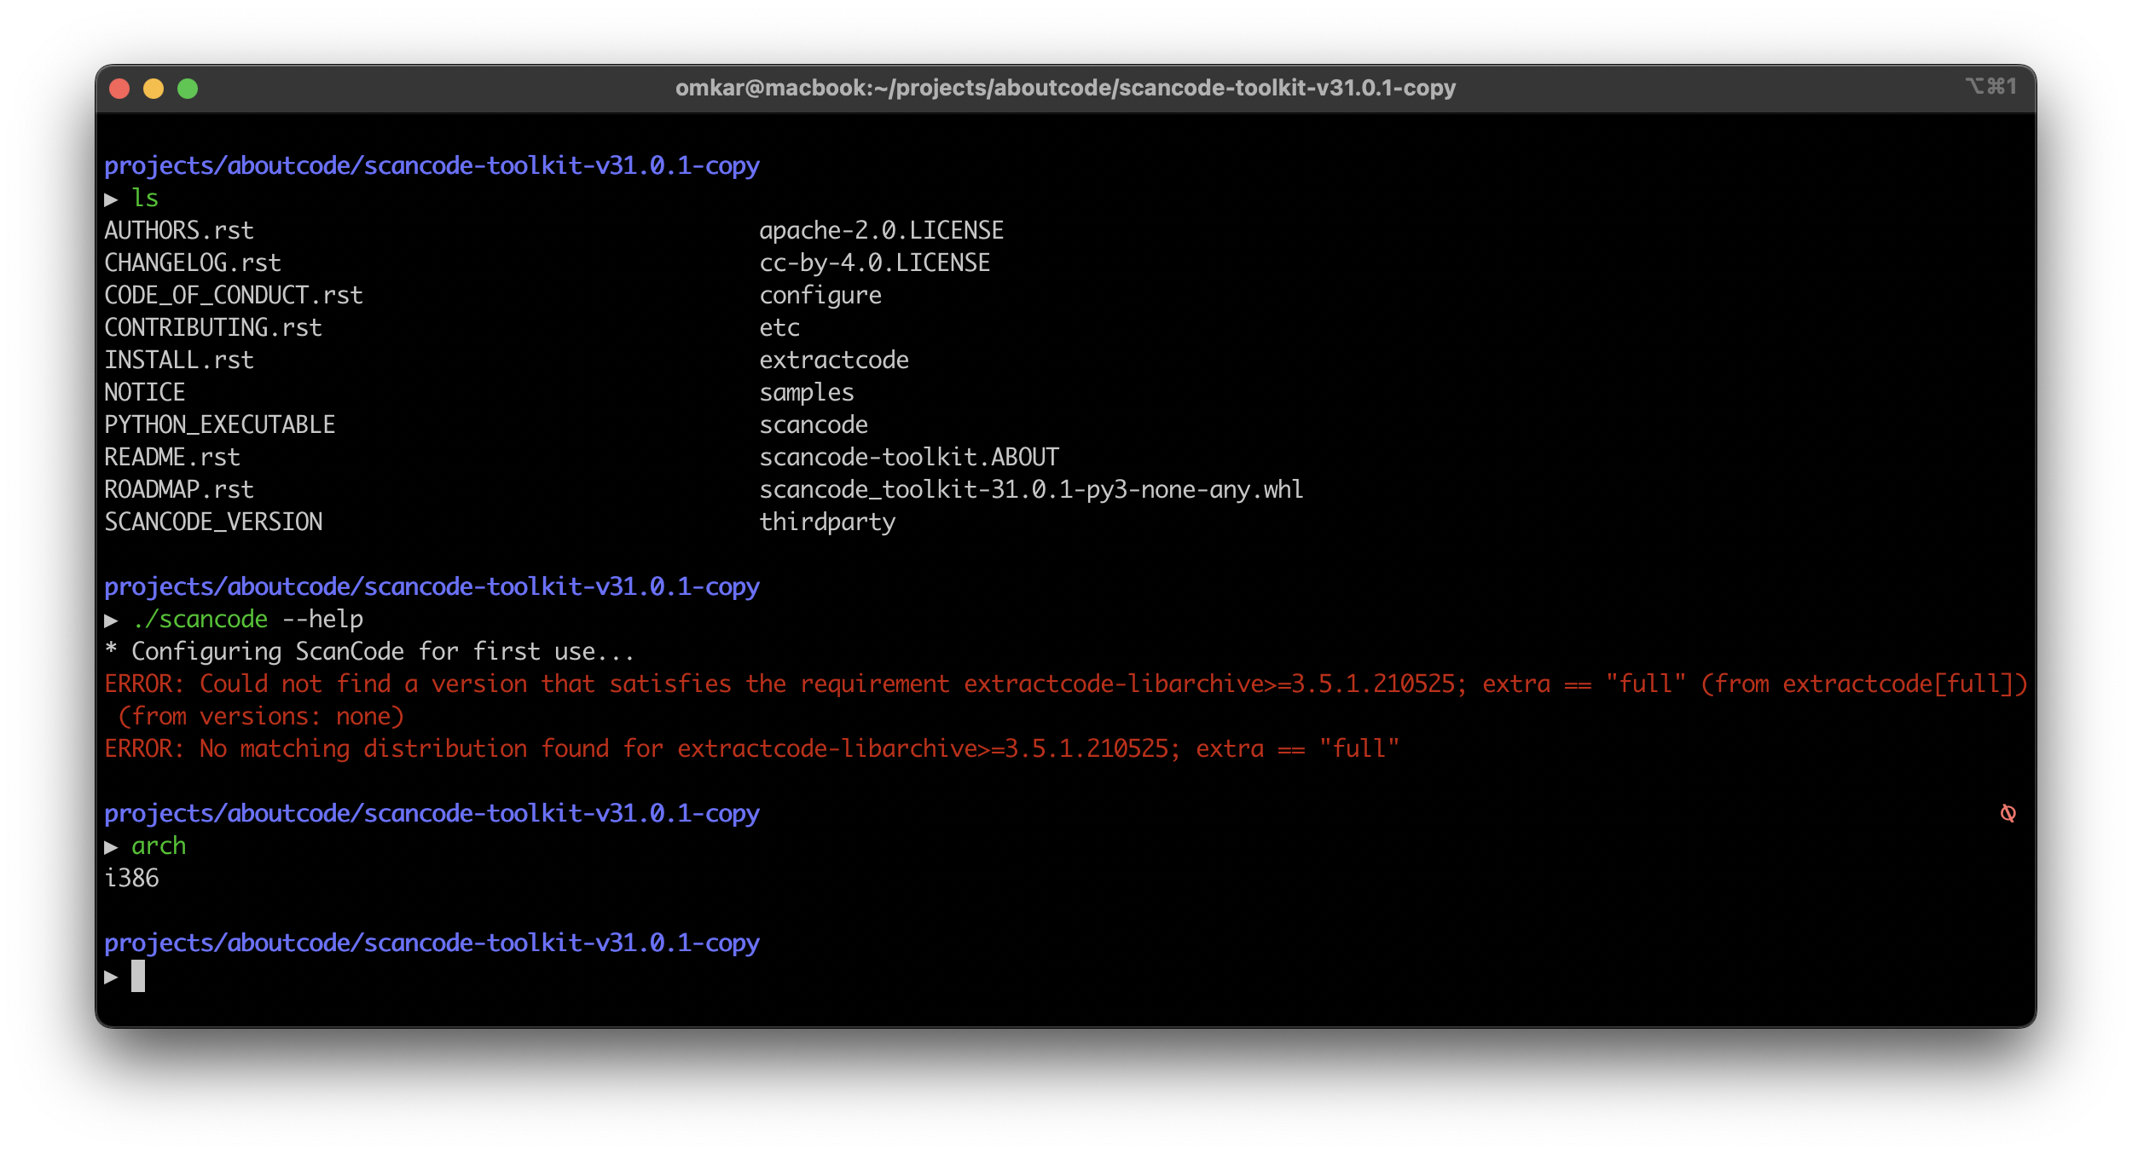Click the 'Could not find a version' error line
The width and height of the screenshot is (2132, 1154).
coord(1066,684)
